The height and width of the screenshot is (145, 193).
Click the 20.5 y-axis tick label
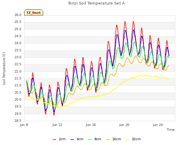18,93
